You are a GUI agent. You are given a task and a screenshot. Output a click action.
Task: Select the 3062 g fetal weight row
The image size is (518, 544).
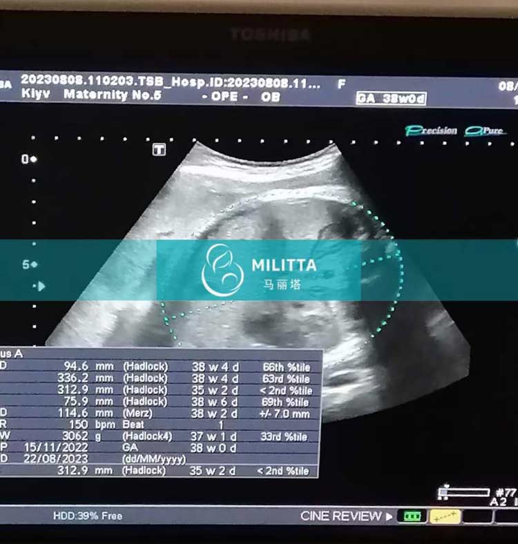coord(159,436)
